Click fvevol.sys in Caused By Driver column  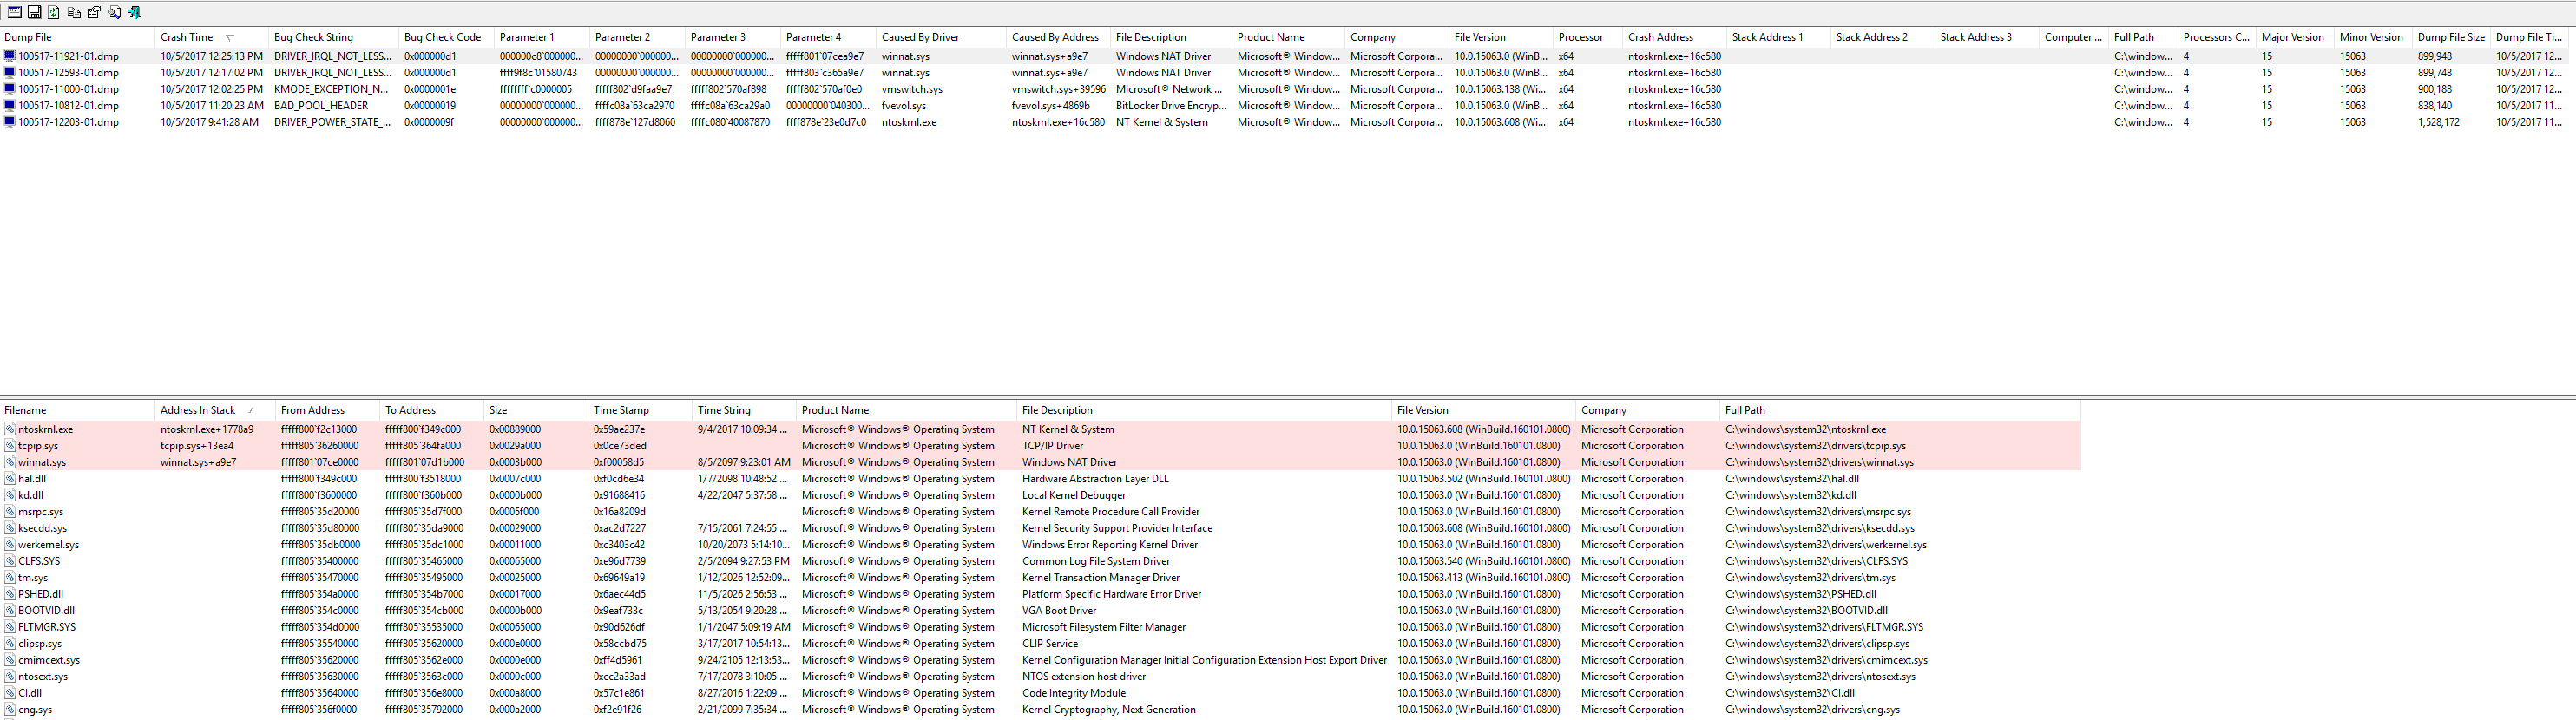pyautogui.click(x=904, y=106)
